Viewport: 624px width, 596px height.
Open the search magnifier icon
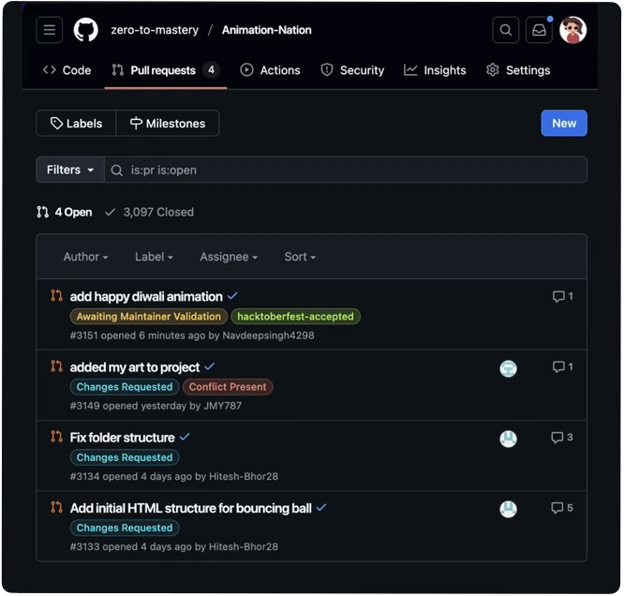506,30
